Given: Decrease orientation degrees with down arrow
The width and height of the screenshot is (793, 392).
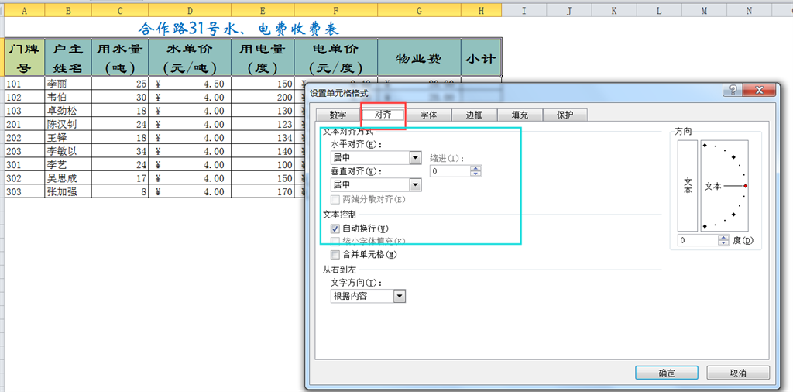Looking at the screenshot, I should (723, 243).
